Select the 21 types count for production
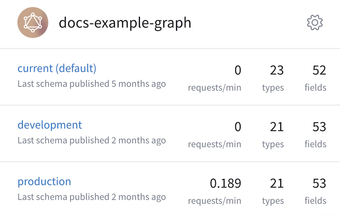The width and height of the screenshot is (340, 216). click(x=276, y=183)
